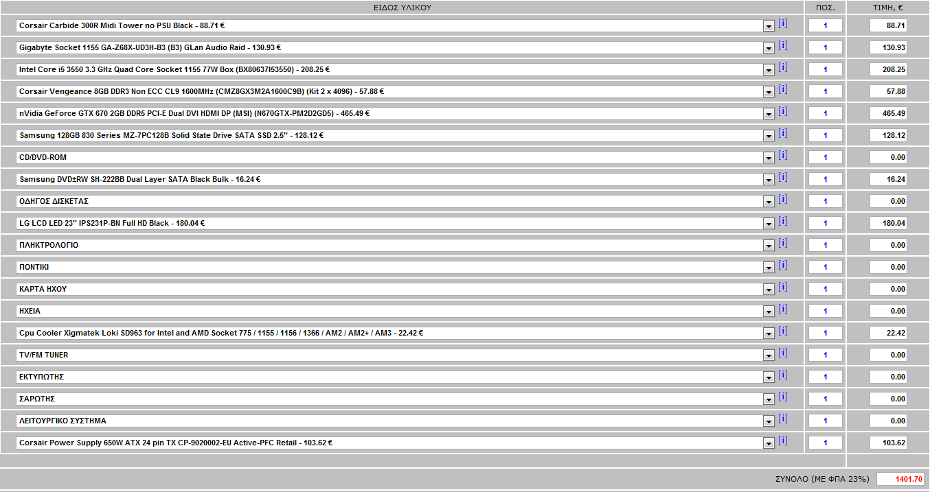Screen dimensions: 930x492
Task: View info for Samsung 128GB 830 SSD
Action: pos(783,134)
